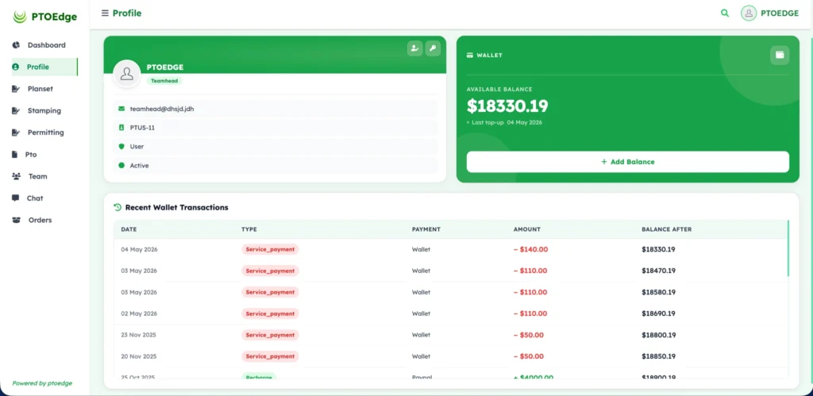Click the Permitting sidebar icon

tap(16, 133)
